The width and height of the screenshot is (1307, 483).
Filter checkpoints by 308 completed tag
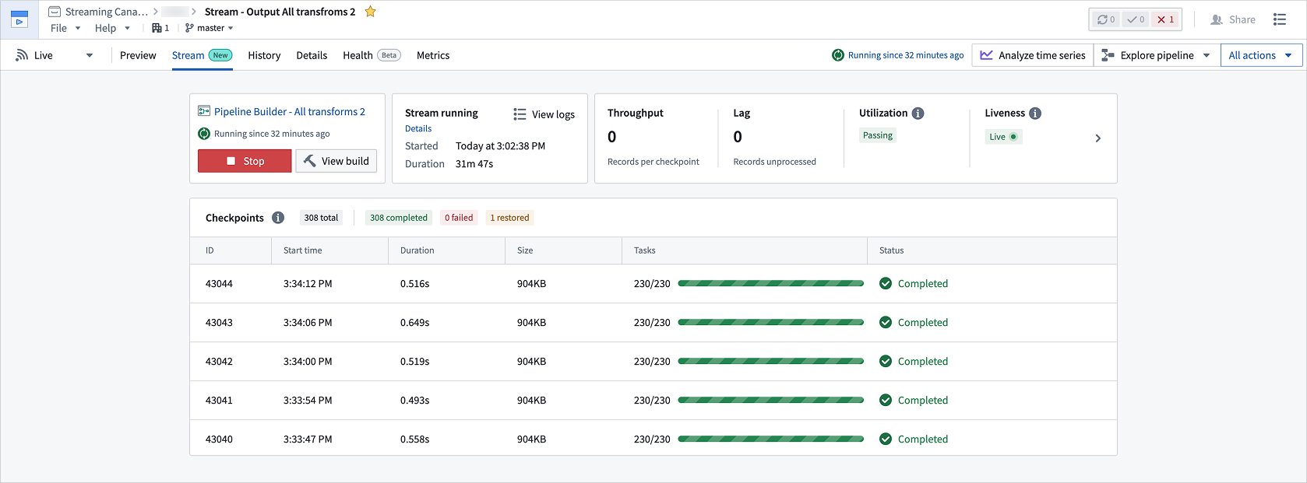pos(399,218)
